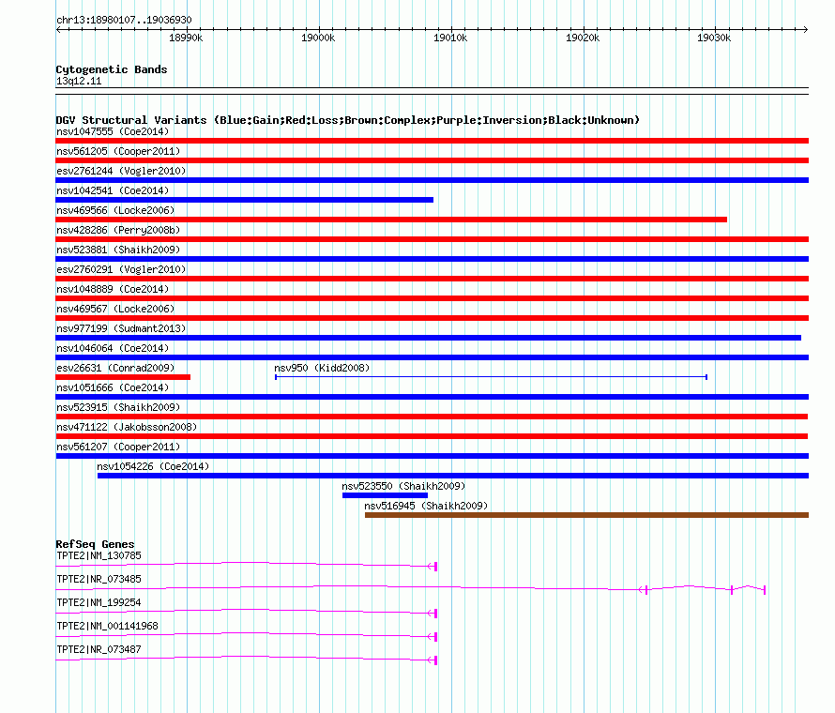Click the red nsv469566 loss bar
The image size is (835, 713).
coord(391,220)
